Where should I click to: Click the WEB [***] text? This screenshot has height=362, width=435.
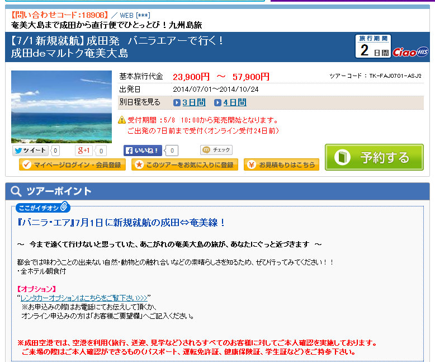pos(135,15)
